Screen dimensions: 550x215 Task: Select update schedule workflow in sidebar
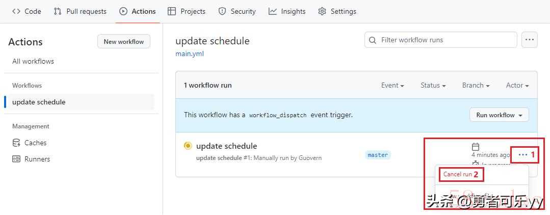click(x=80, y=102)
